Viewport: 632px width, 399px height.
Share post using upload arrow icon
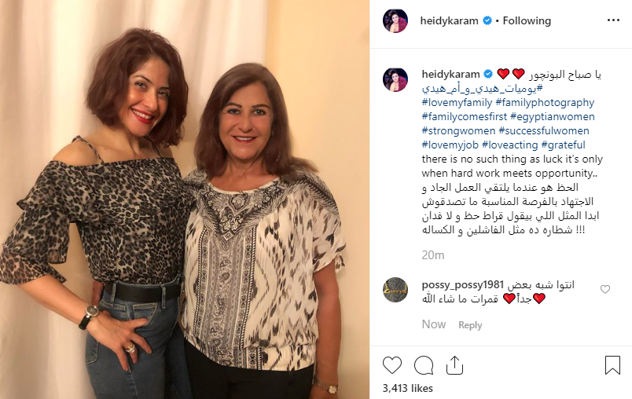click(454, 365)
